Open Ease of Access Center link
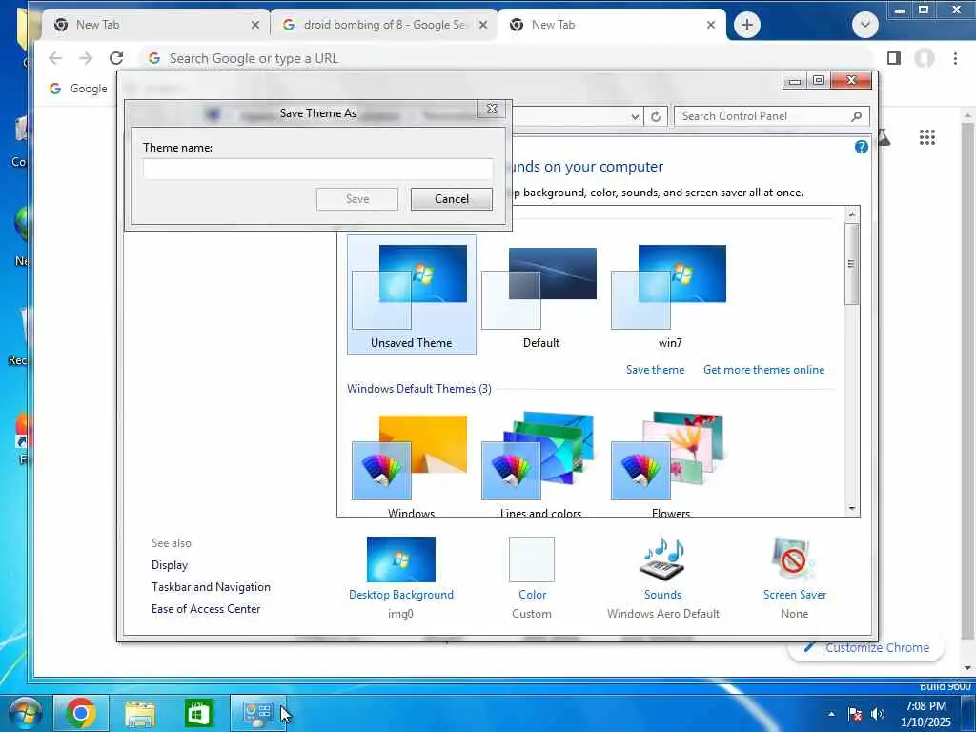 (206, 609)
